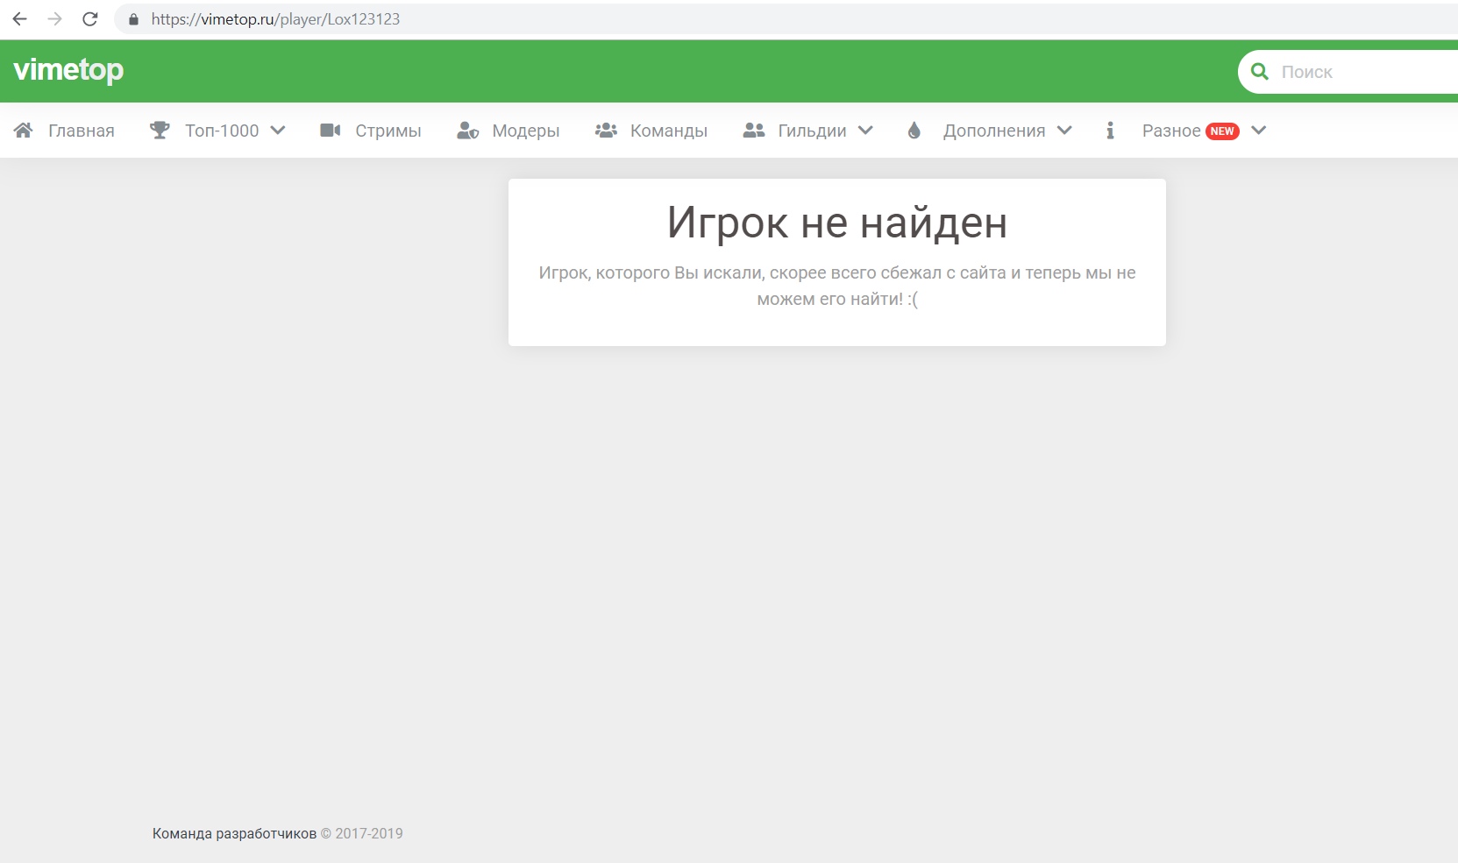
Task: Open the Модеры page
Action: pos(526,131)
